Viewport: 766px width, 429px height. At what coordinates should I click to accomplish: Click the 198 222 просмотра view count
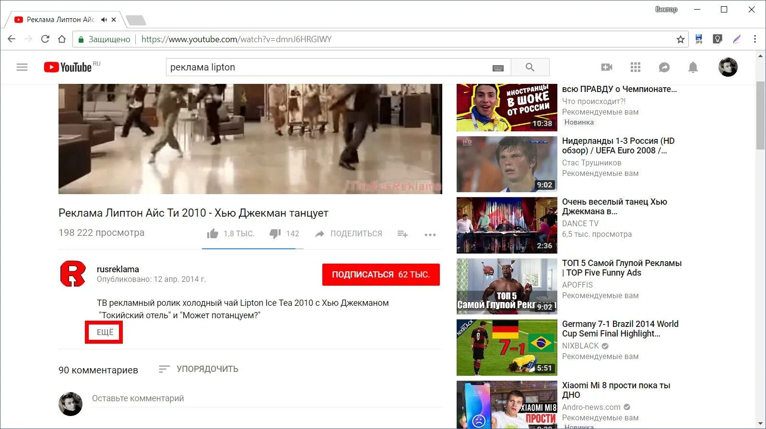[101, 232]
